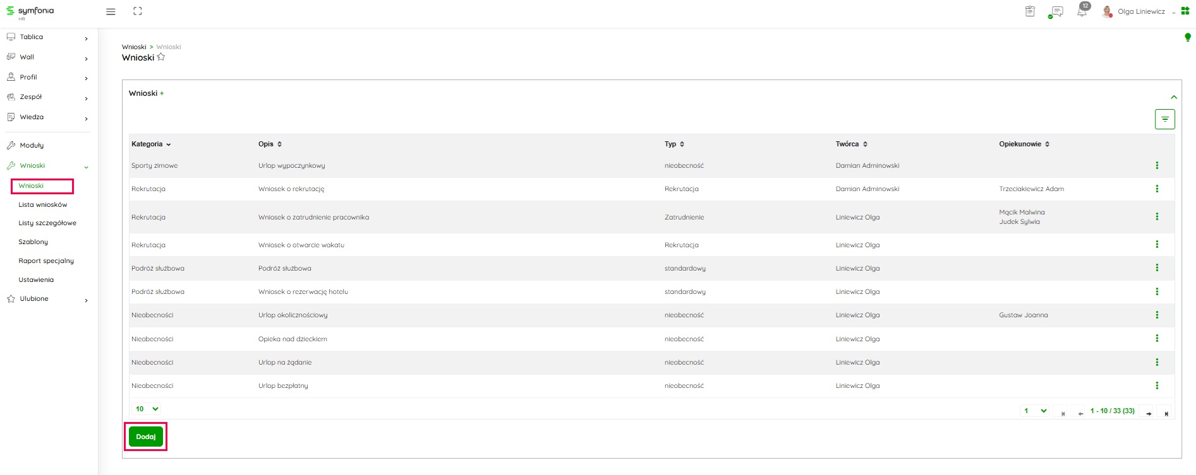This screenshot has height=475, width=1196.
Task: Open the table filter icon button
Action: click(1164, 119)
